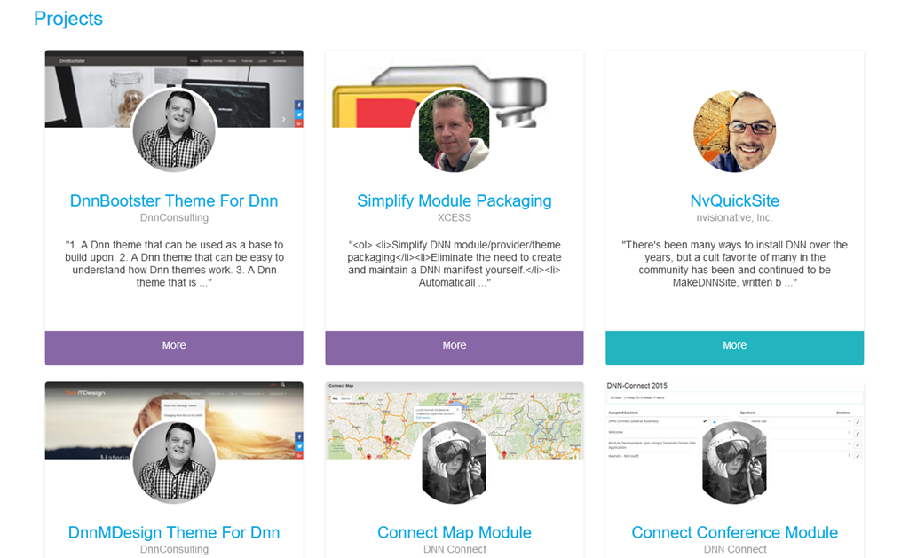Click the helmet avatar on Connect Map card
Screen dimensions: 909x558
[454, 462]
